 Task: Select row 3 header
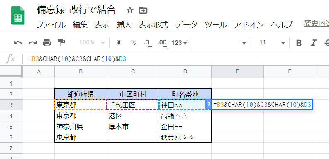pyautogui.click(x=11, y=105)
